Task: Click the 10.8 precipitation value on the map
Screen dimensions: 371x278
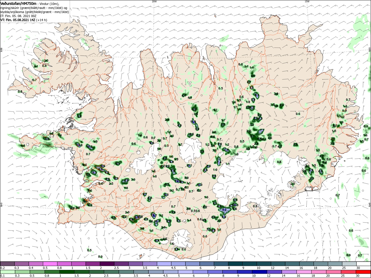Action: click(x=79, y=145)
